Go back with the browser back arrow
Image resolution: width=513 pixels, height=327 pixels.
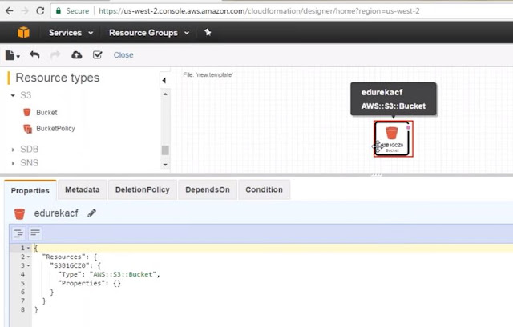point(10,10)
